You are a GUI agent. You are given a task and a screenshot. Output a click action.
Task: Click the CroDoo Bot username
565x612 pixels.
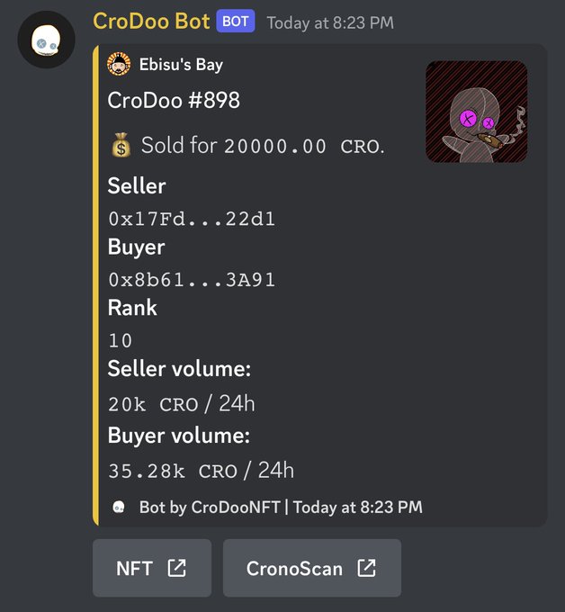point(151,21)
